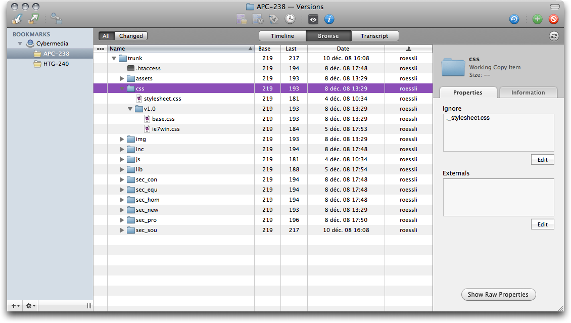Screen dimensions: 571x323
Task: Click the sidebar resize grip handle
Action: pos(89,306)
